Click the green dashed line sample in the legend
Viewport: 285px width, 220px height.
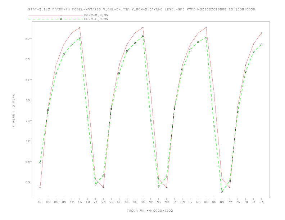click(56, 19)
